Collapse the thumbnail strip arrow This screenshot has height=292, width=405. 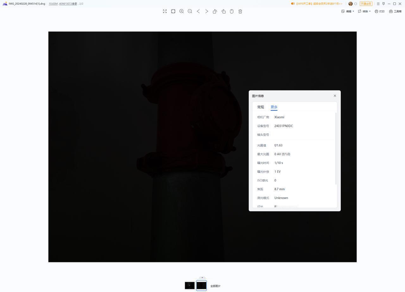[x=202, y=278]
